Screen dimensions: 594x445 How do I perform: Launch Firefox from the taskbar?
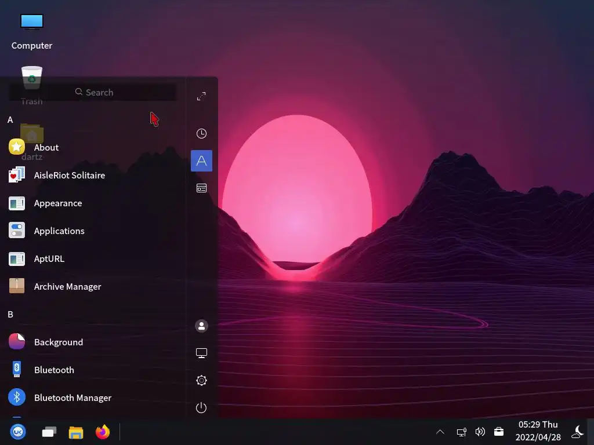[103, 432]
